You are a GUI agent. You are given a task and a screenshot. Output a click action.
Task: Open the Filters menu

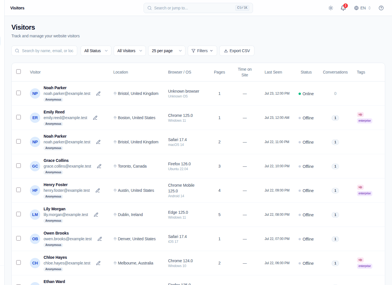202,51
